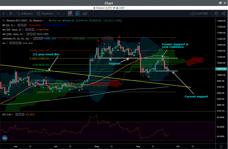The height and width of the screenshot is (149, 228).
Task: Undo the last chart action
Action: 58,14
